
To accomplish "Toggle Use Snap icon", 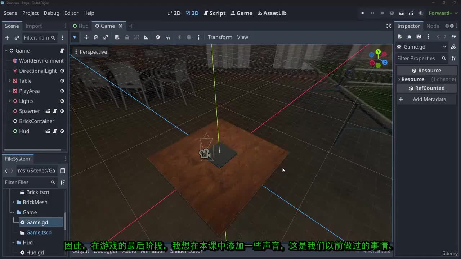I will pyautogui.click(x=168, y=37).
